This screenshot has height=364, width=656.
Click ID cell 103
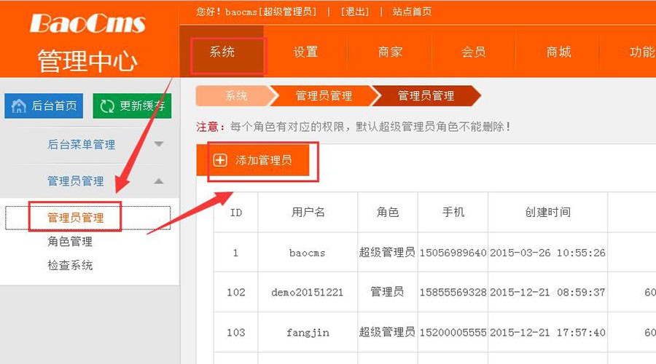(236, 333)
